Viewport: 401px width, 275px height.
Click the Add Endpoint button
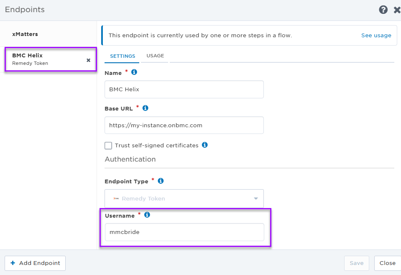coord(35,263)
